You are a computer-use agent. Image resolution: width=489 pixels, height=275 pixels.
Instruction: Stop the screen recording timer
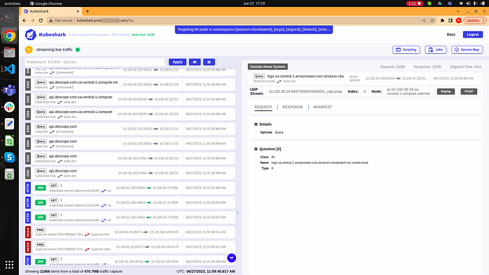pos(414,3)
